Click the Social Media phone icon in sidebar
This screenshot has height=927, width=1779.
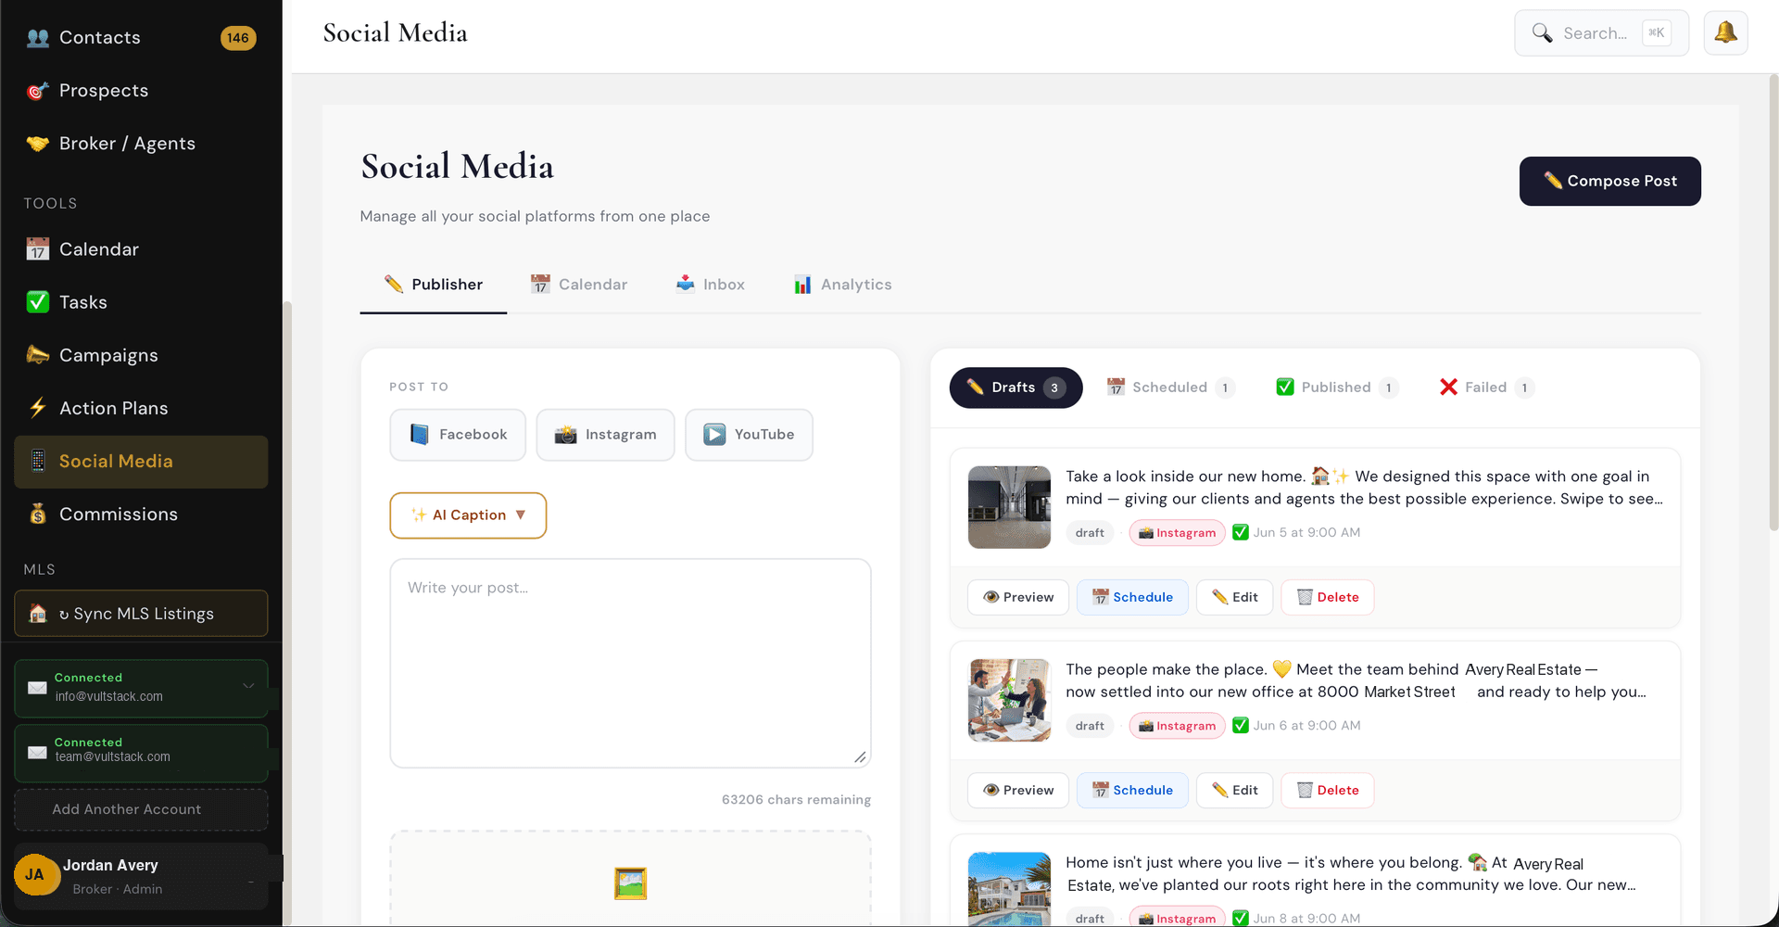tap(38, 461)
